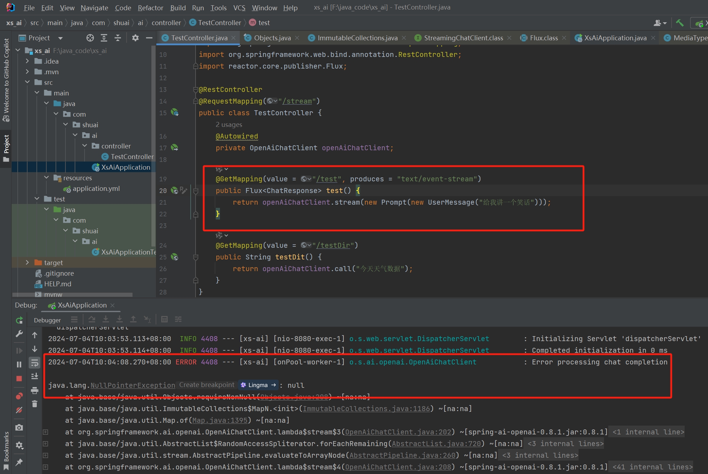Click the camera thread dump icon
The image size is (708, 474).
[19, 427]
